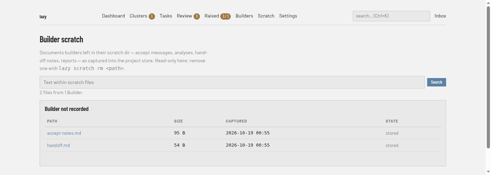Click stored state in accept-notes.md row
Image resolution: width=491 pixels, height=175 pixels.
(x=392, y=133)
